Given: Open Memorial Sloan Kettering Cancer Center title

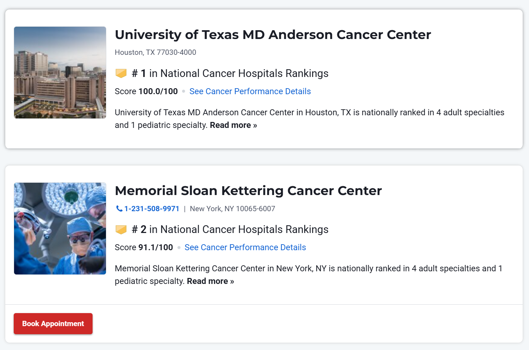Looking at the screenshot, I should tap(248, 191).
